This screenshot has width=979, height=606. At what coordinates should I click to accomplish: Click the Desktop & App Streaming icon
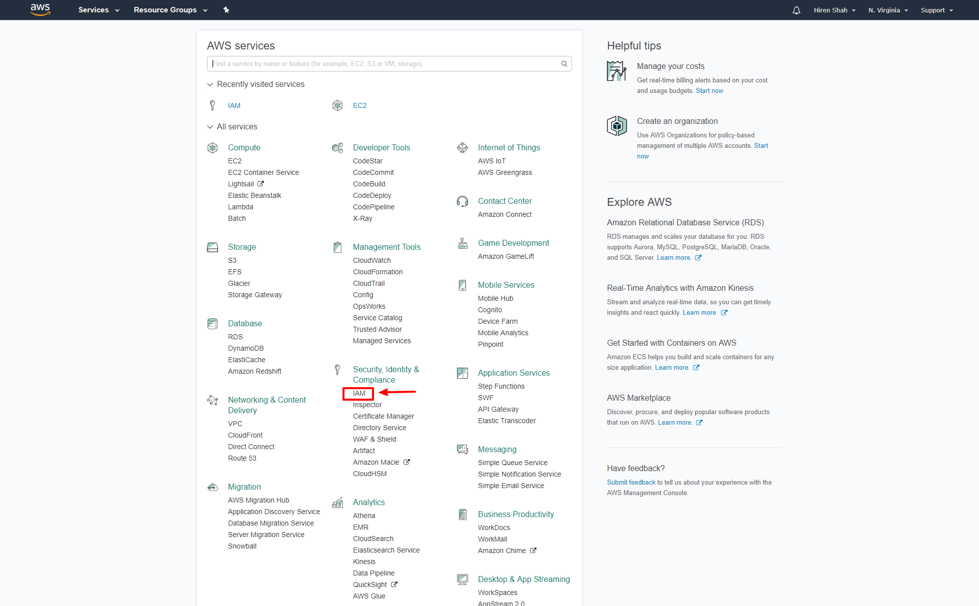462,579
